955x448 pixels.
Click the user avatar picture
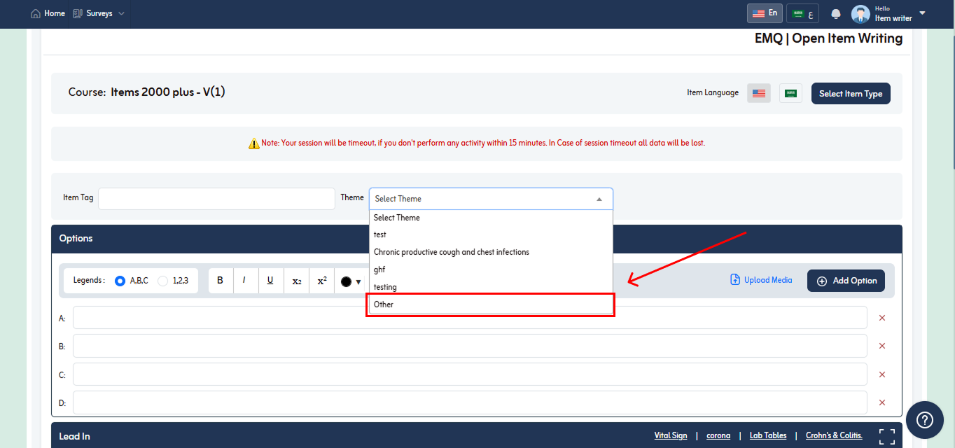860,13
